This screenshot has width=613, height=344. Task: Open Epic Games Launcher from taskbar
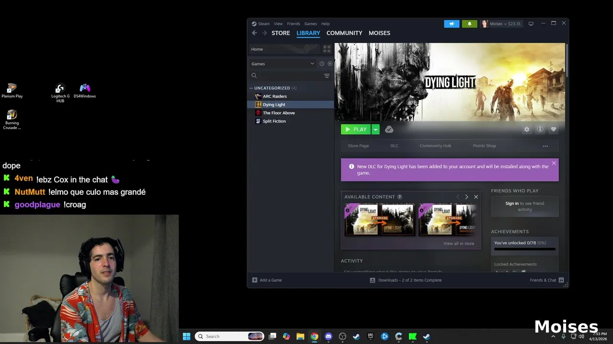[370, 336]
